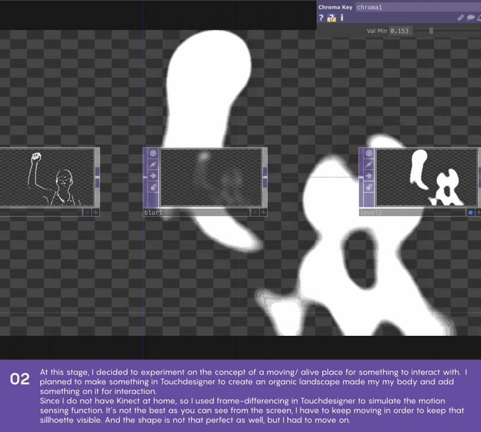Image resolution: width=481 pixels, height=432 pixels.
Task: Toggle the viewer active icon on level2
Action: tap(369, 153)
